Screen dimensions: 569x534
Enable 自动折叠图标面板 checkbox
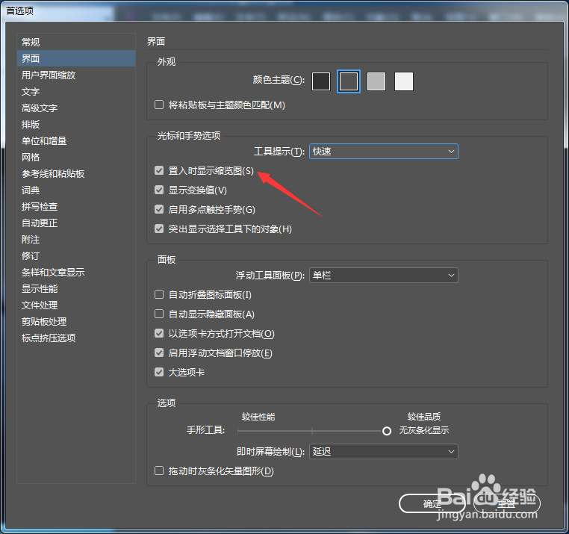(x=159, y=294)
